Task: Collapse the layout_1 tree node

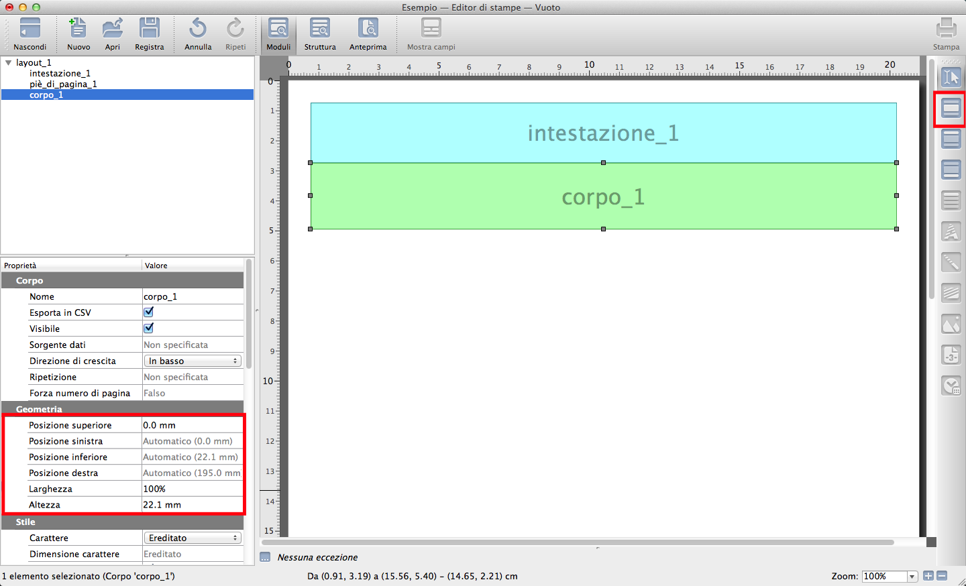Action: click(9, 62)
